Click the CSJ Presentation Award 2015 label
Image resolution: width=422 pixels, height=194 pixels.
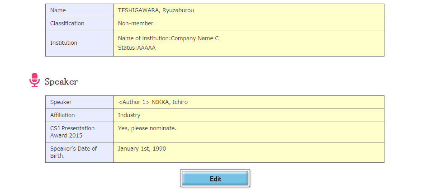click(72, 132)
